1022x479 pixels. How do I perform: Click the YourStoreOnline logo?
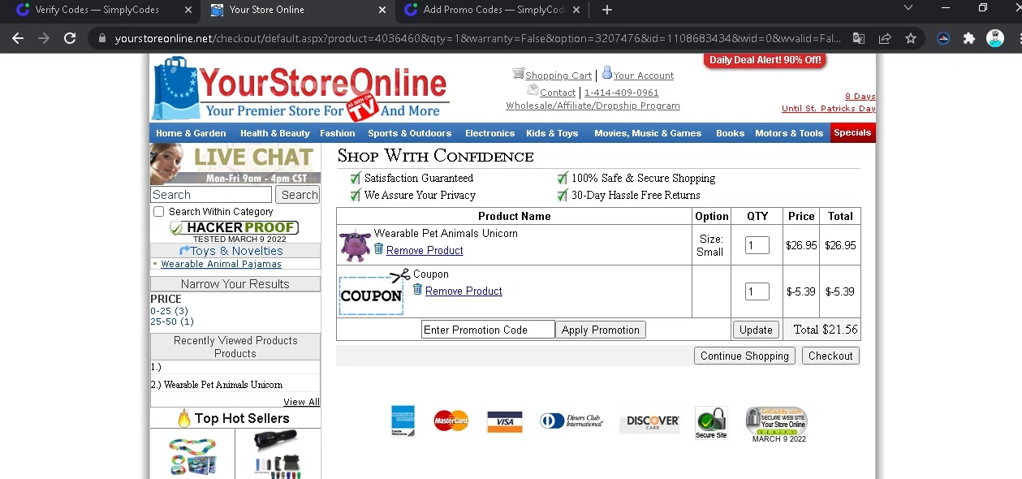300,88
